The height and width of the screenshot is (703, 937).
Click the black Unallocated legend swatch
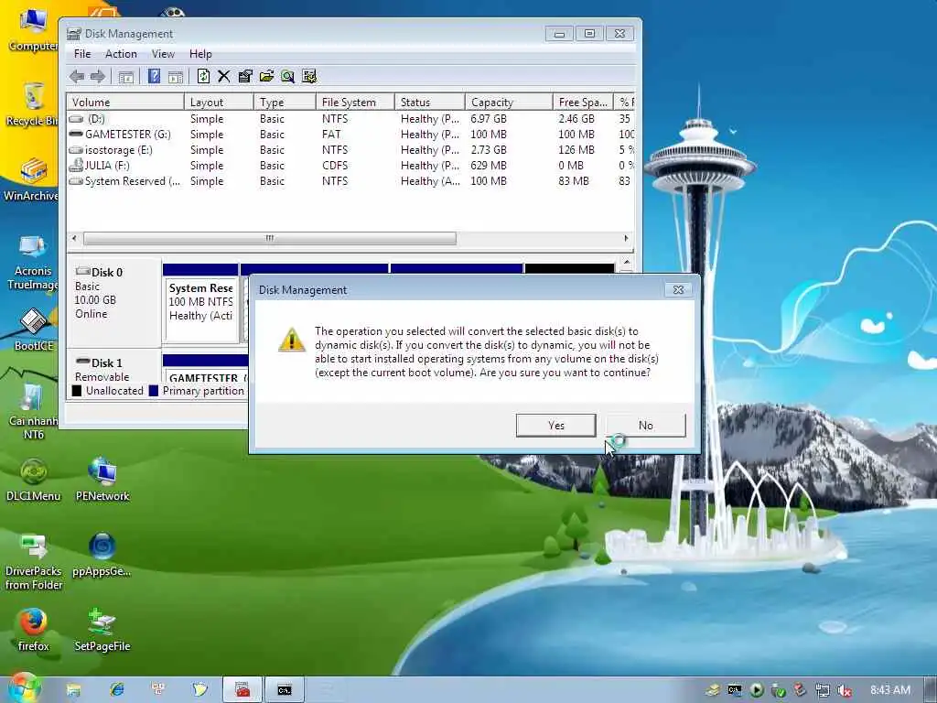point(77,391)
